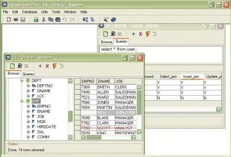This screenshot has width=231, height=157.
Task: Click the New document icon in main toolbar
Action: pos(9,19)
